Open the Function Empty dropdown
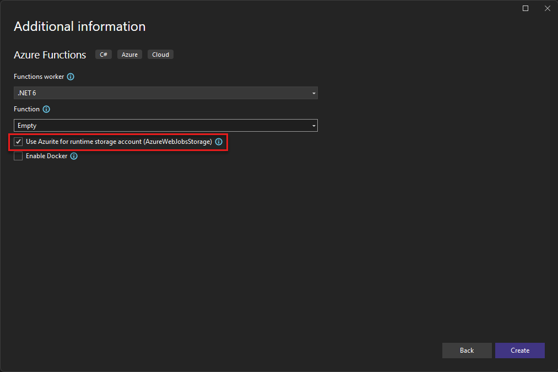 tap(165, 125)
